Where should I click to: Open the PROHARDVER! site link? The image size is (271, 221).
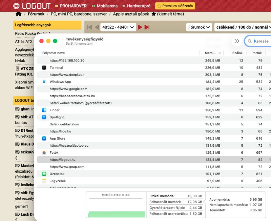point(71,6)
